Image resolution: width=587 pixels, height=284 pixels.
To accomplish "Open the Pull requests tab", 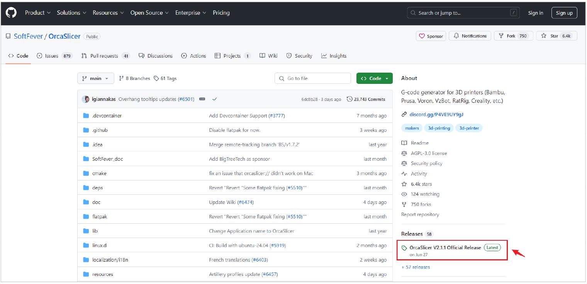I will (105, 56).
